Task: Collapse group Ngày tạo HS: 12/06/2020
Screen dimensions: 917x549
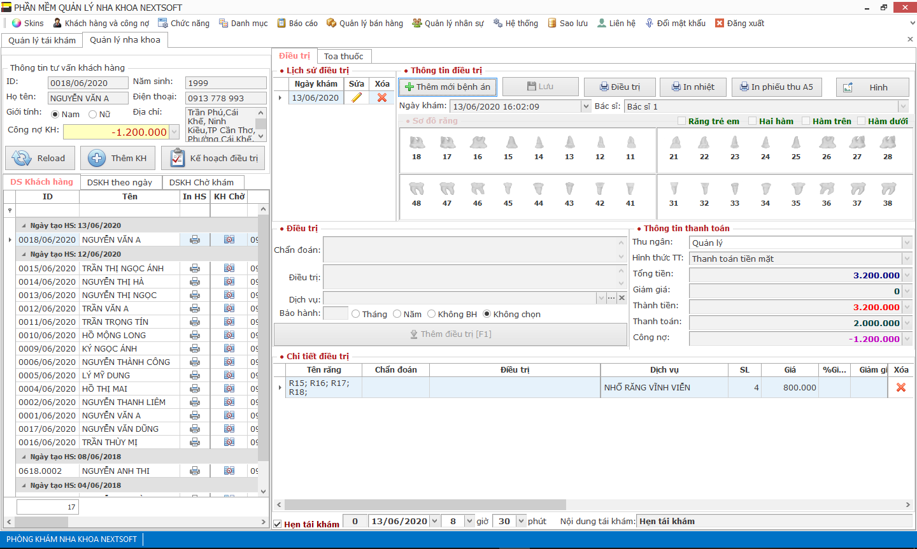Action: [24, 254]
